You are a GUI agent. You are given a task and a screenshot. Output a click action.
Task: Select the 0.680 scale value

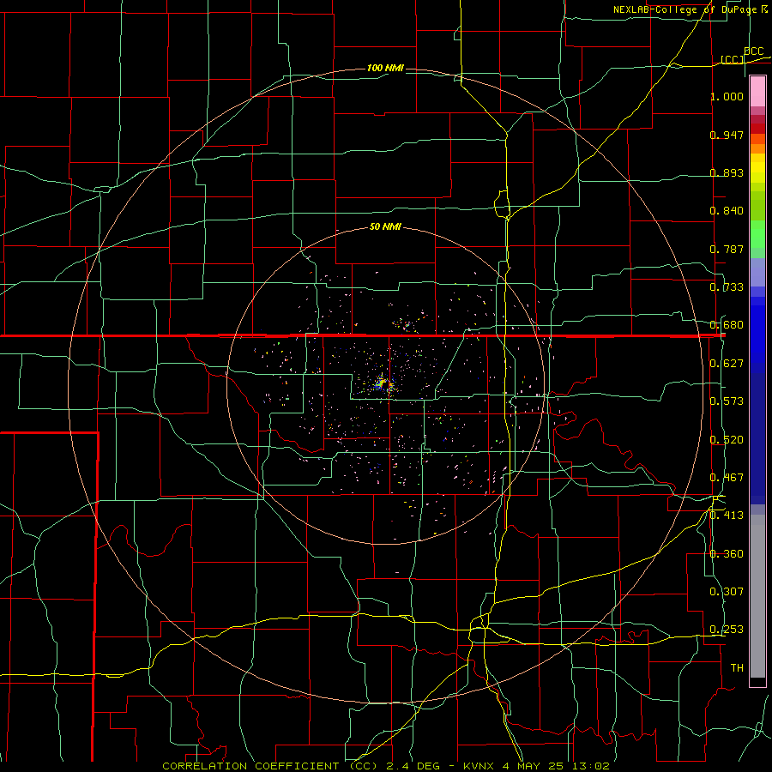point(727,325)
